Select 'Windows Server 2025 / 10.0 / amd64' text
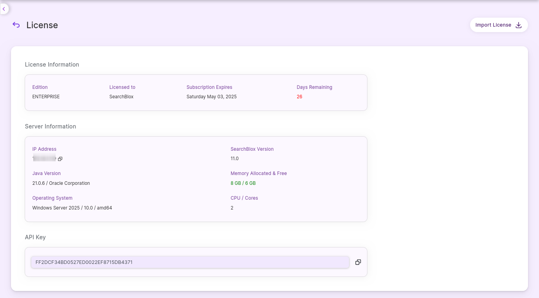Image resolution: width=539 pixels, height=298 pixels. coord(72,208)
